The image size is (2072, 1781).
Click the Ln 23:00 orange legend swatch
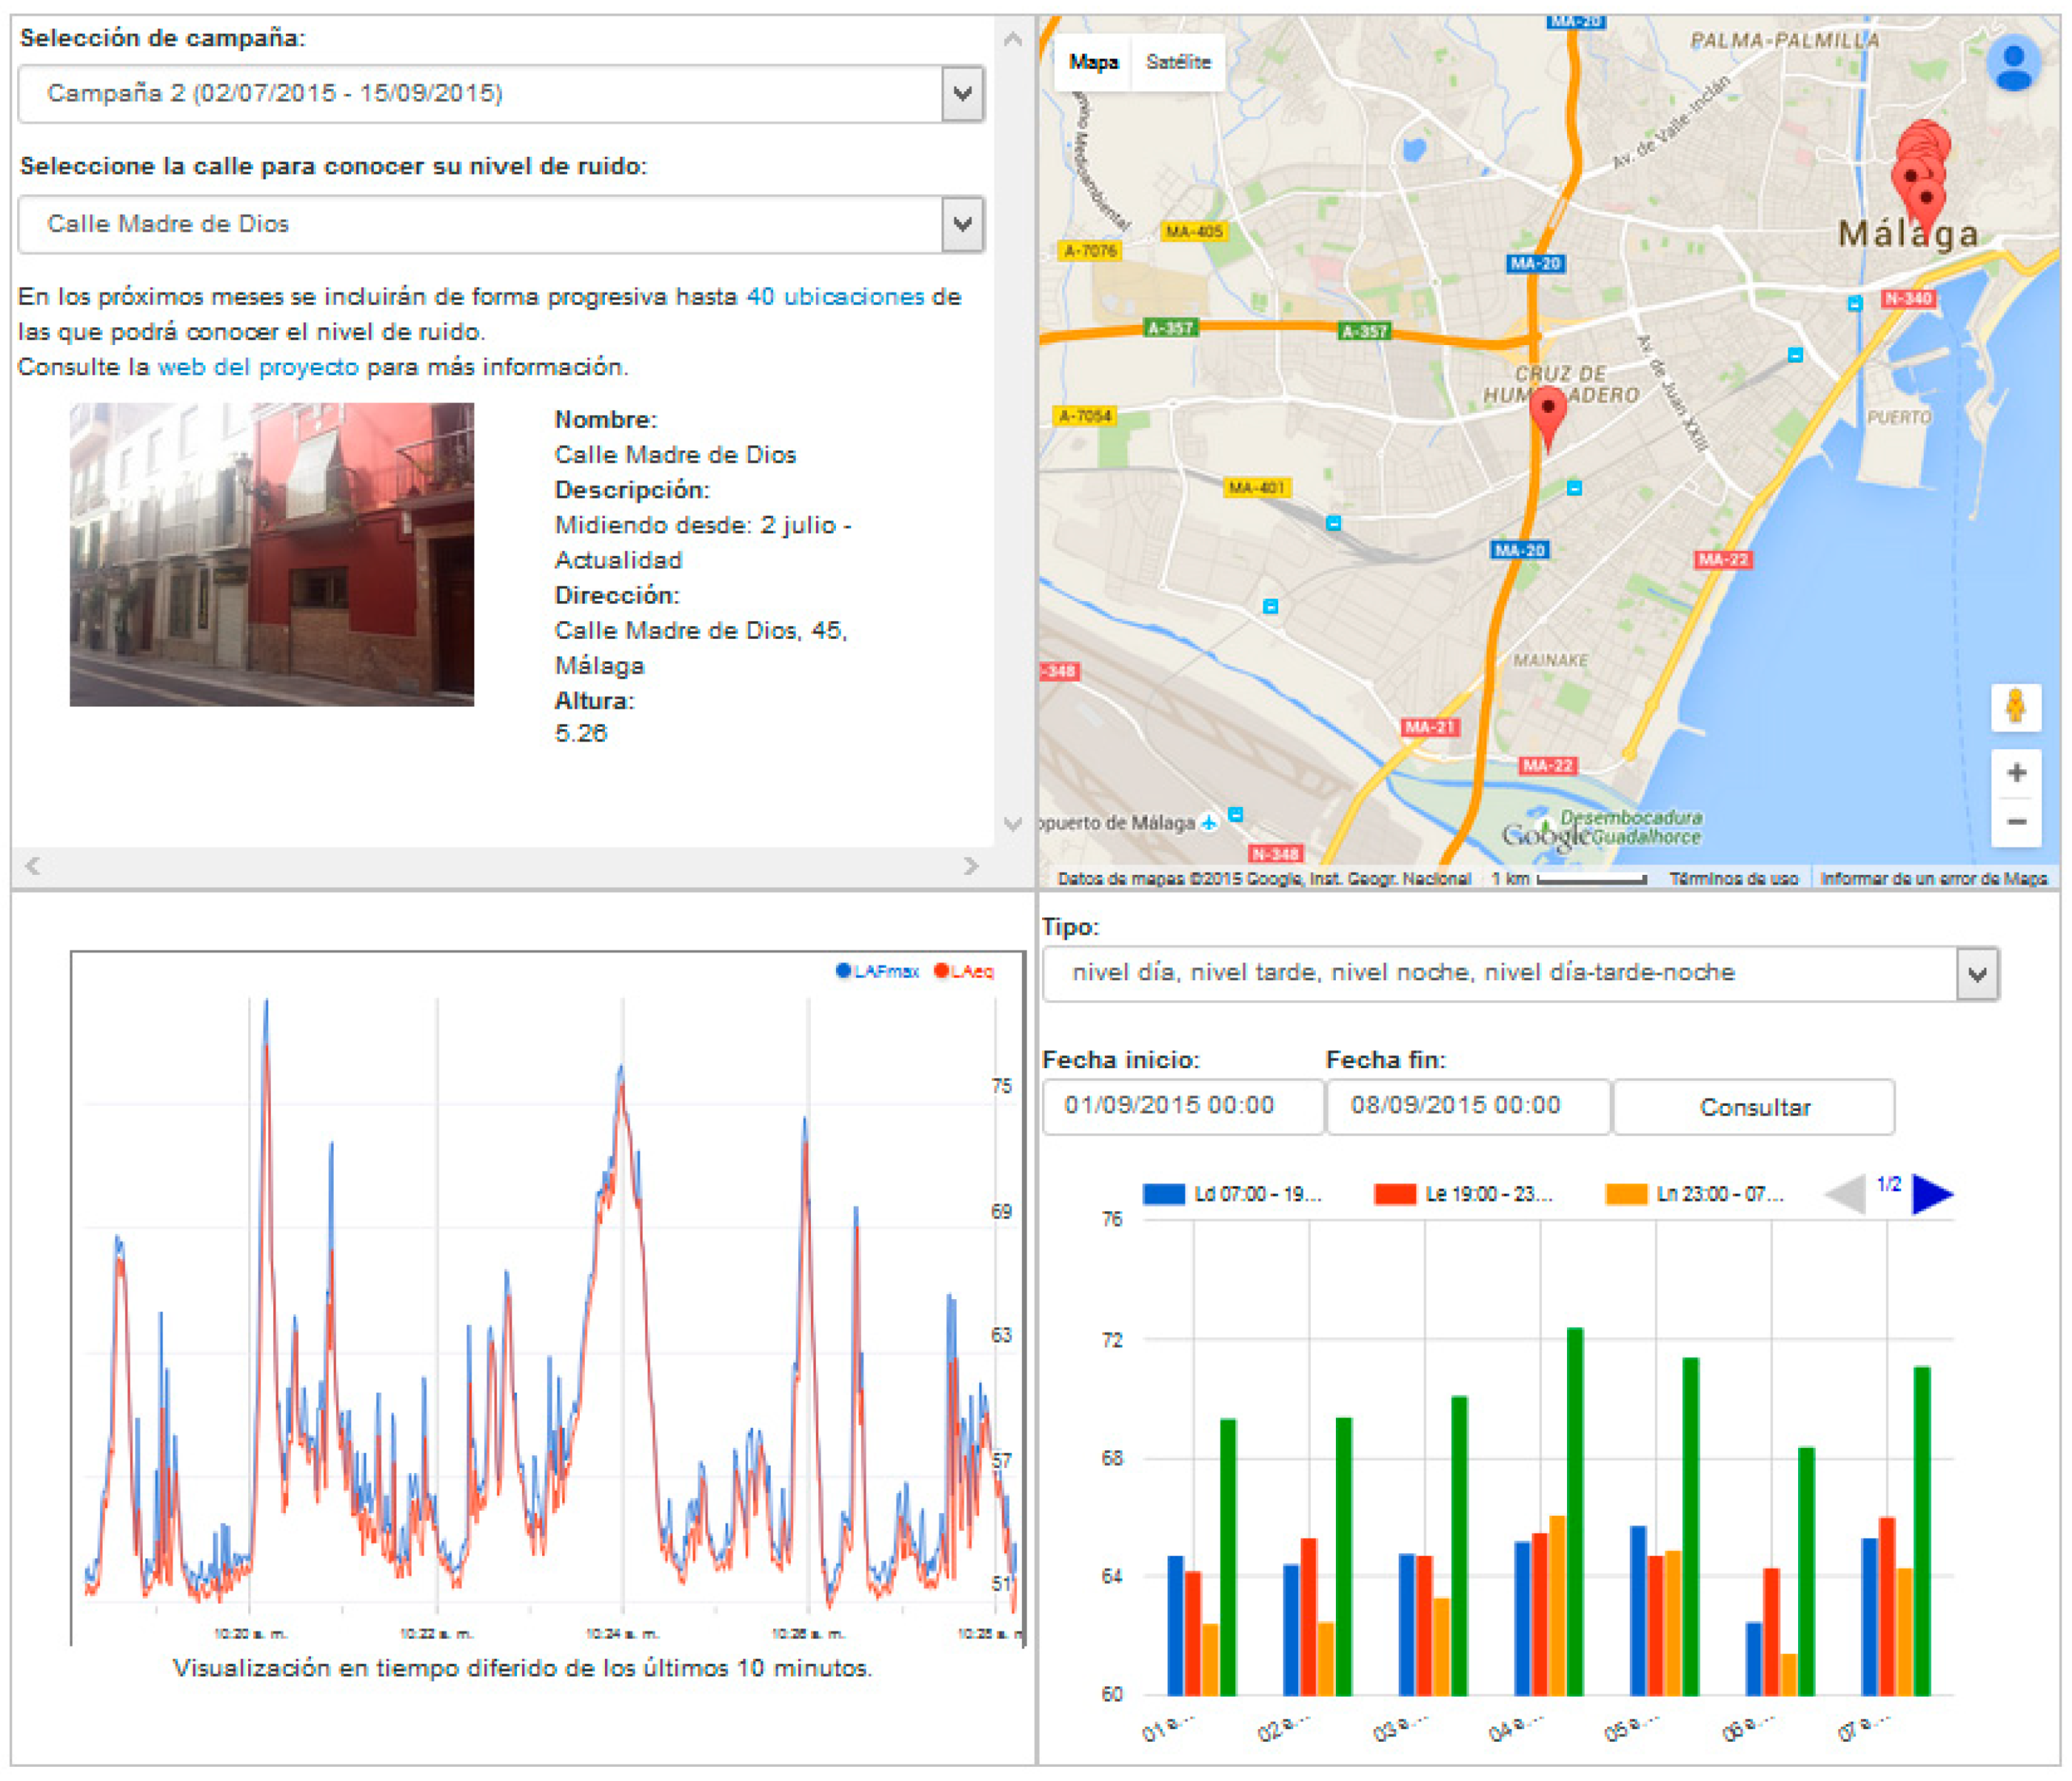click(x=1626, y=1194)
